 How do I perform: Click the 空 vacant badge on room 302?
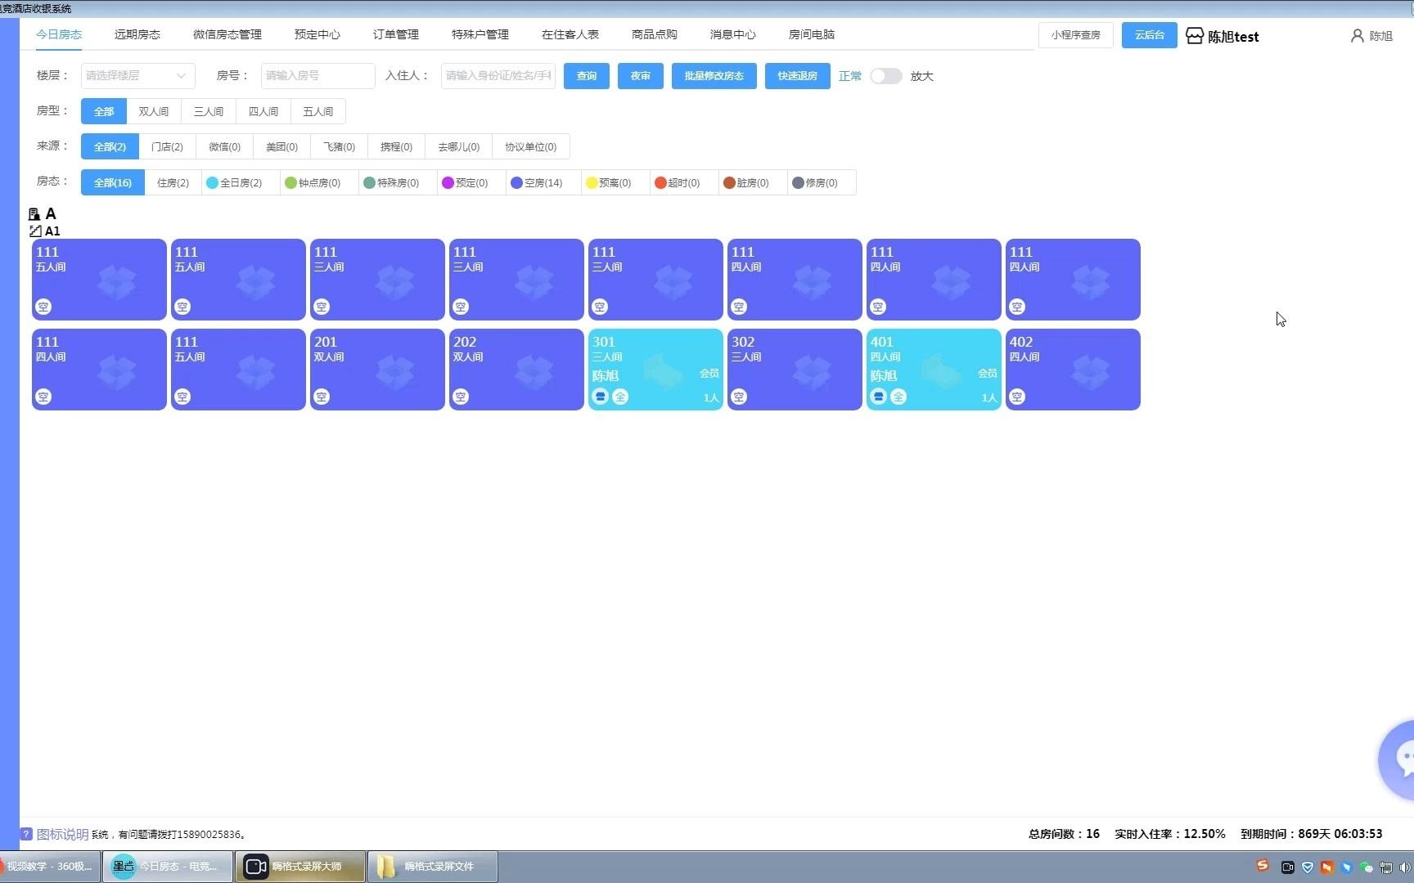[739, 397]
